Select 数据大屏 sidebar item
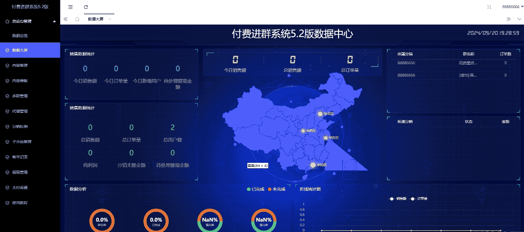 [30, 50]
